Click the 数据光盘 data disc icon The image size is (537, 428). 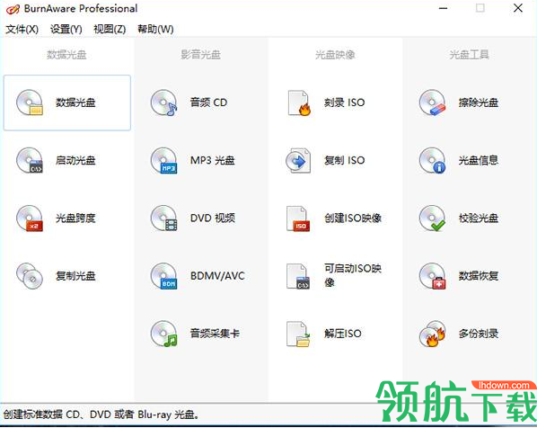(30, 103)
